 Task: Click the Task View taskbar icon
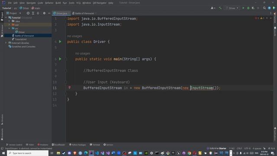point(52,153)
